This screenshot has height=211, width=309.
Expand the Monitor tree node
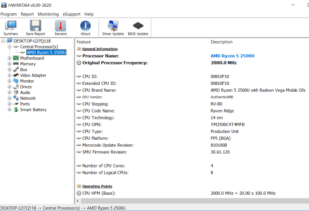click(x=9, y=81)
